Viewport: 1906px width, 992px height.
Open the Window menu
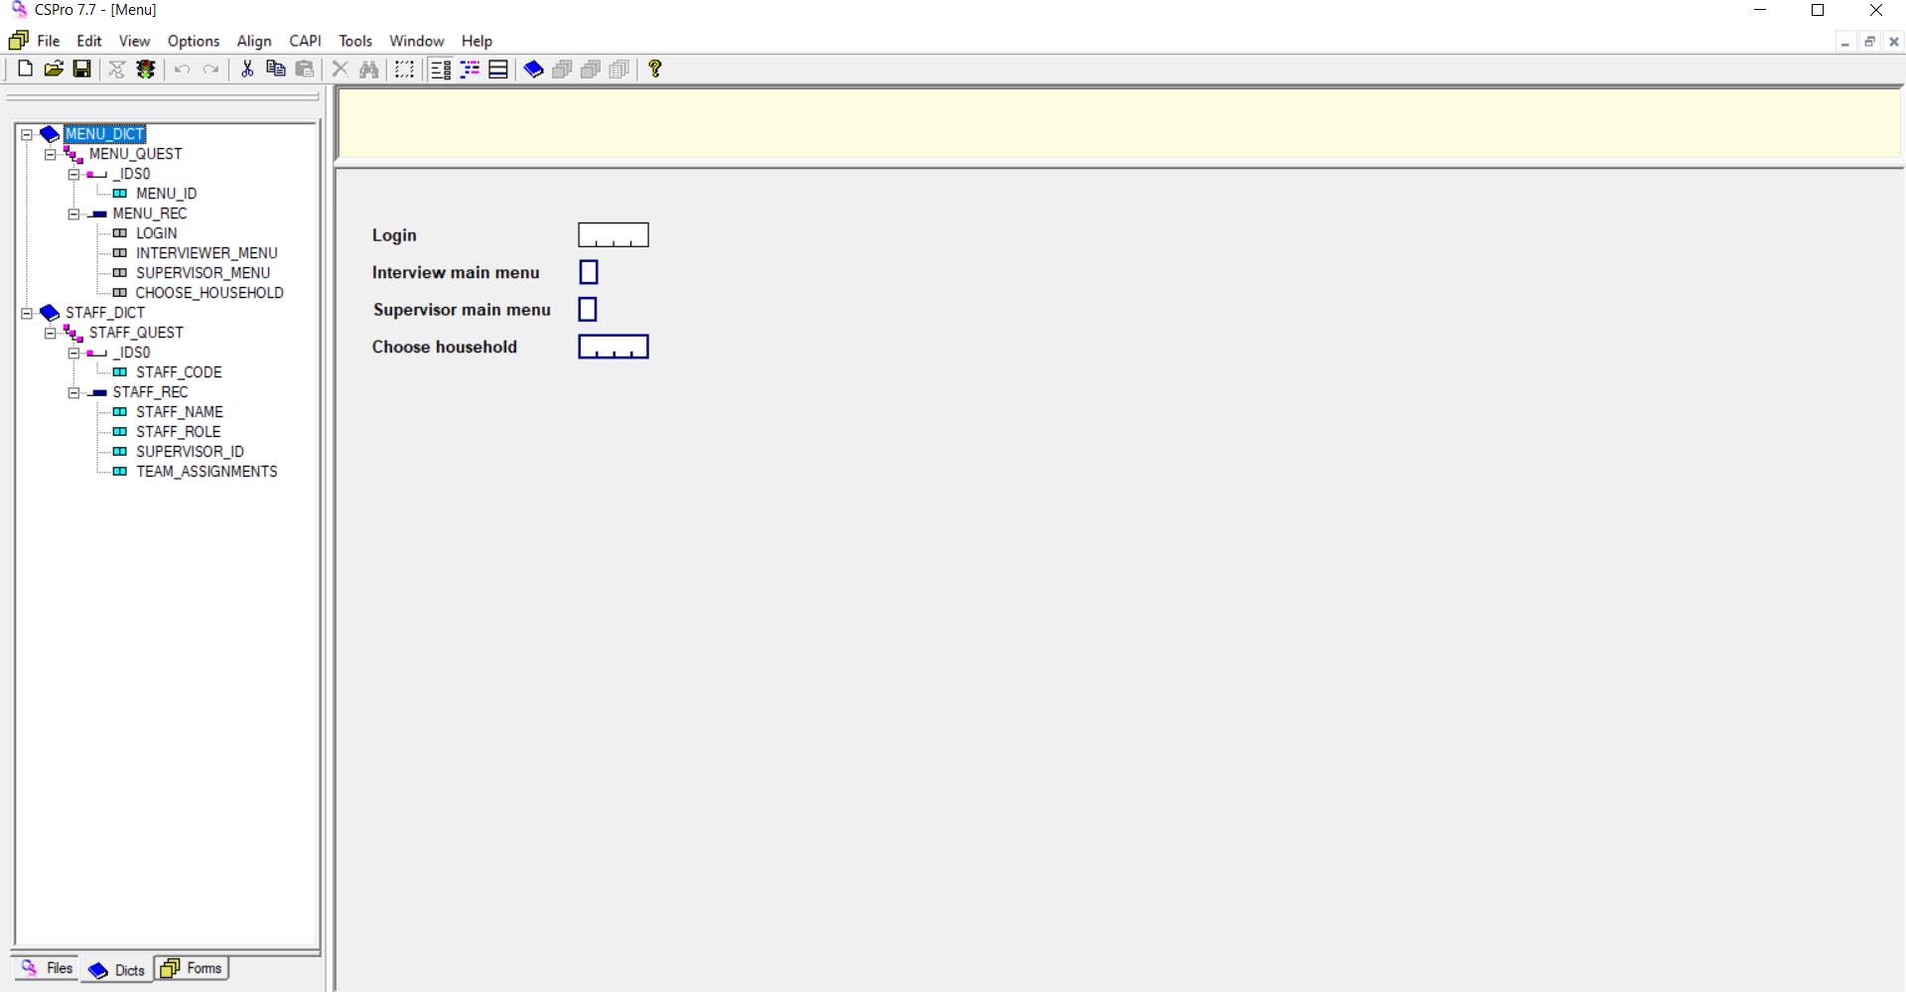tap(417, 41)
